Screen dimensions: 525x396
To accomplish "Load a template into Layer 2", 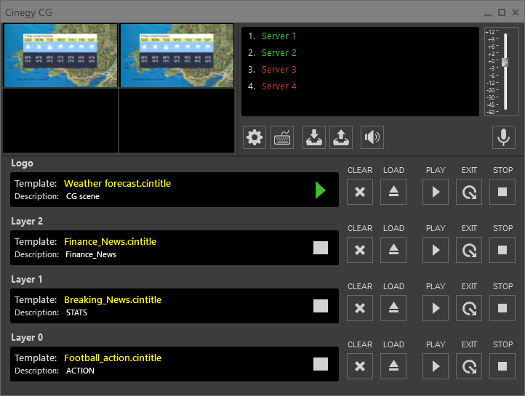I will pos(393,250).
